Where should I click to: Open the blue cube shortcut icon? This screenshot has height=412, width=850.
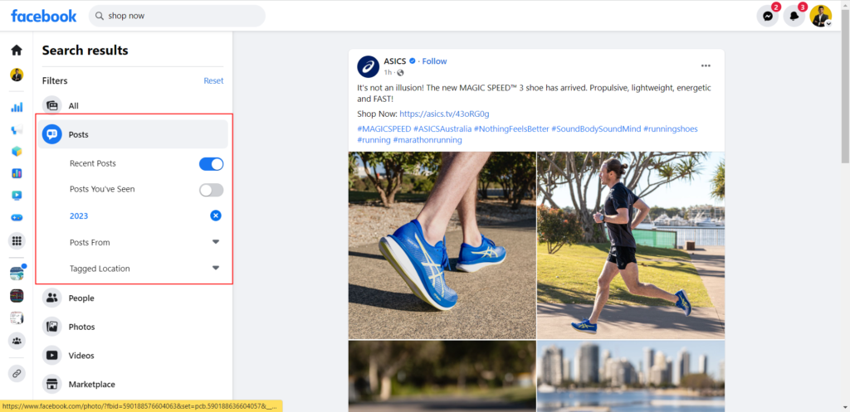pyautogui.click(x=17, y=152)
